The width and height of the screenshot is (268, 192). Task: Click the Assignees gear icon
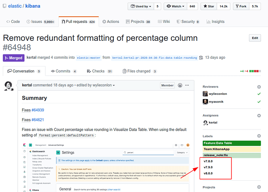(x=259, y=115)
